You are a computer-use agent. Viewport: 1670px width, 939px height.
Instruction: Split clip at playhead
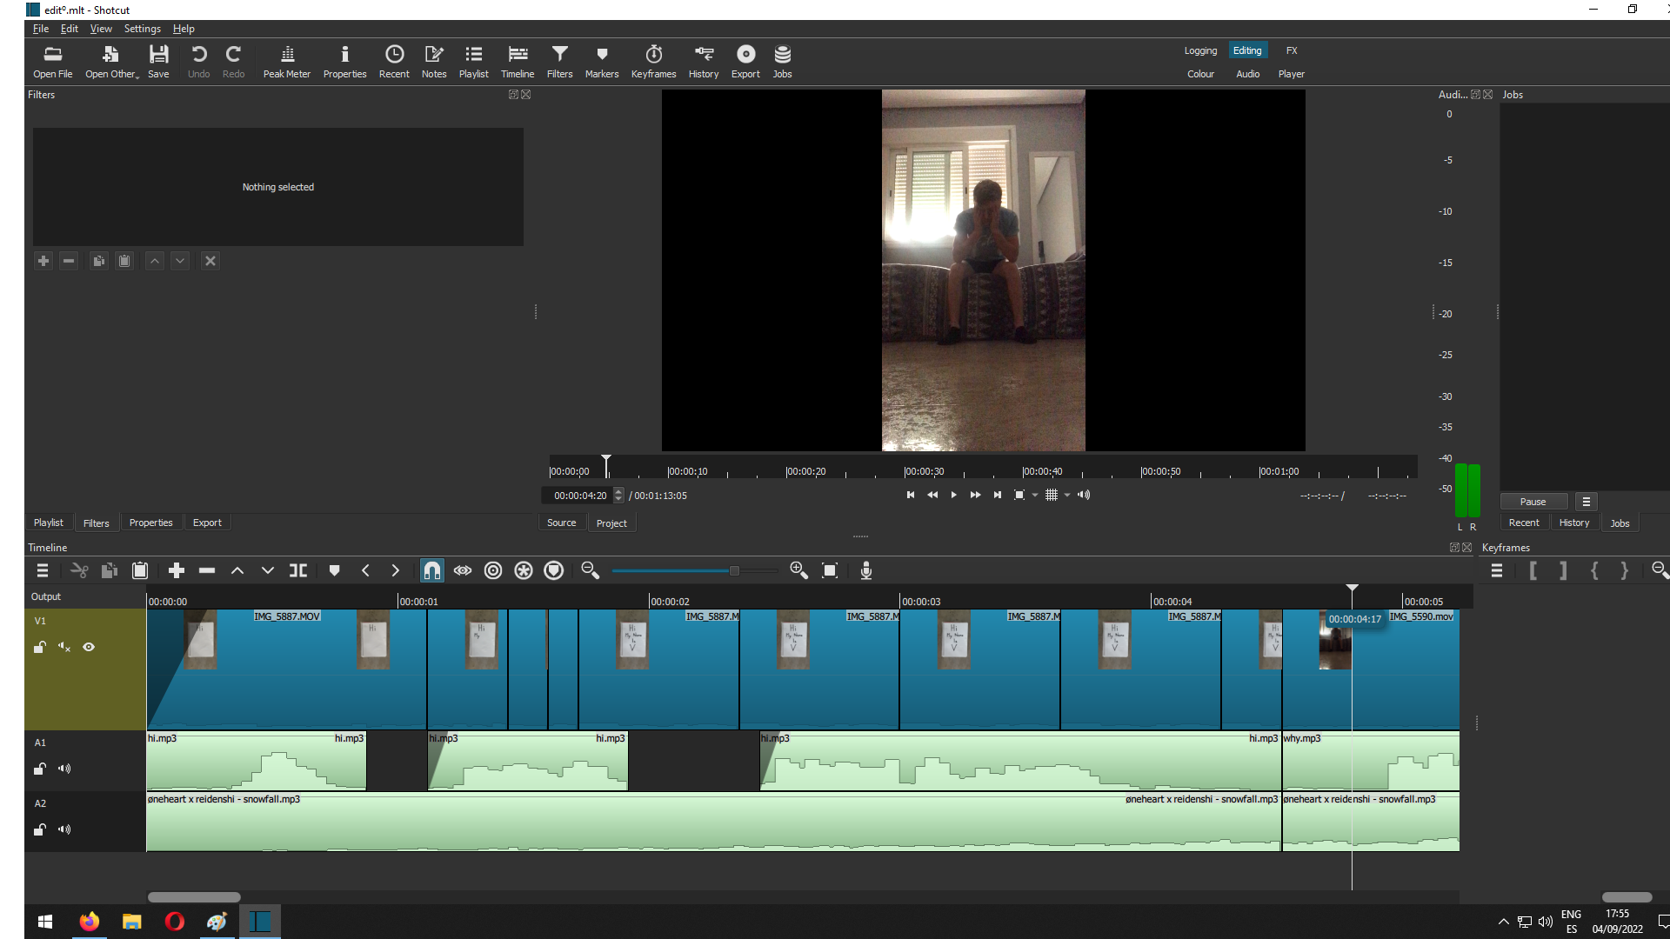coord(298,570)
